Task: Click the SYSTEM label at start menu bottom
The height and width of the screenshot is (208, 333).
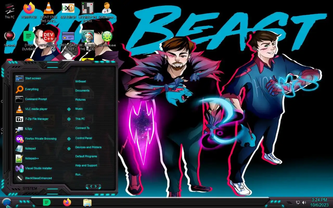Action: tap(30, 188)
